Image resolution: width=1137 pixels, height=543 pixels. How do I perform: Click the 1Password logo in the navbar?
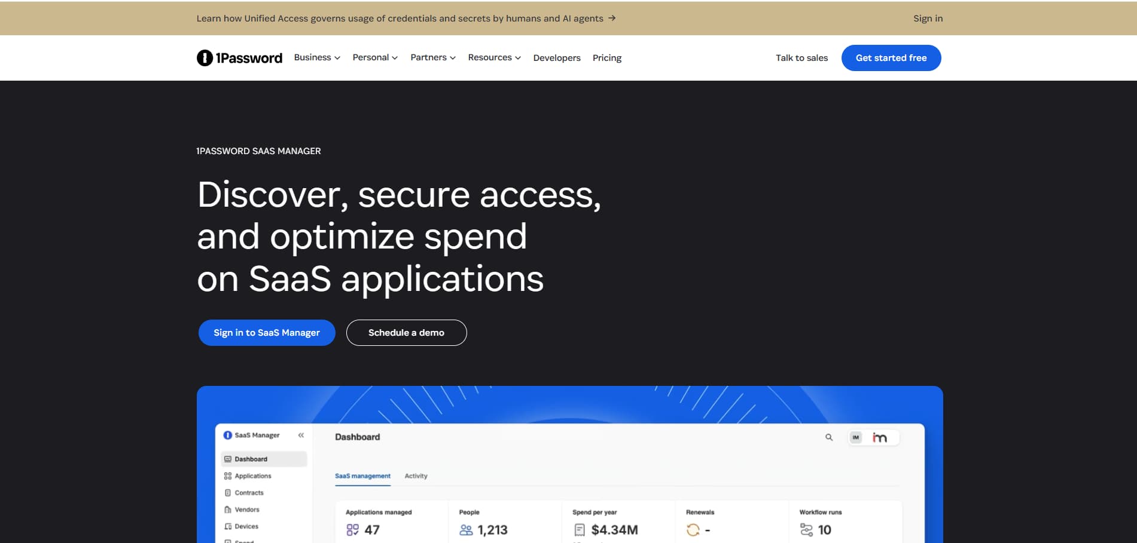(239, 57)
